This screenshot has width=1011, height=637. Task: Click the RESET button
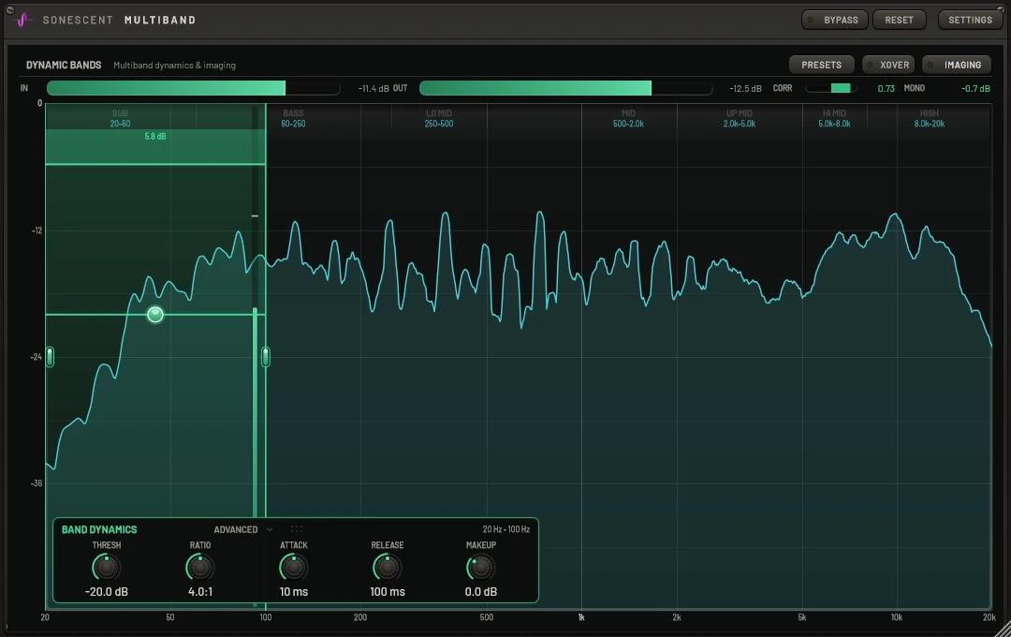[899, 20]
